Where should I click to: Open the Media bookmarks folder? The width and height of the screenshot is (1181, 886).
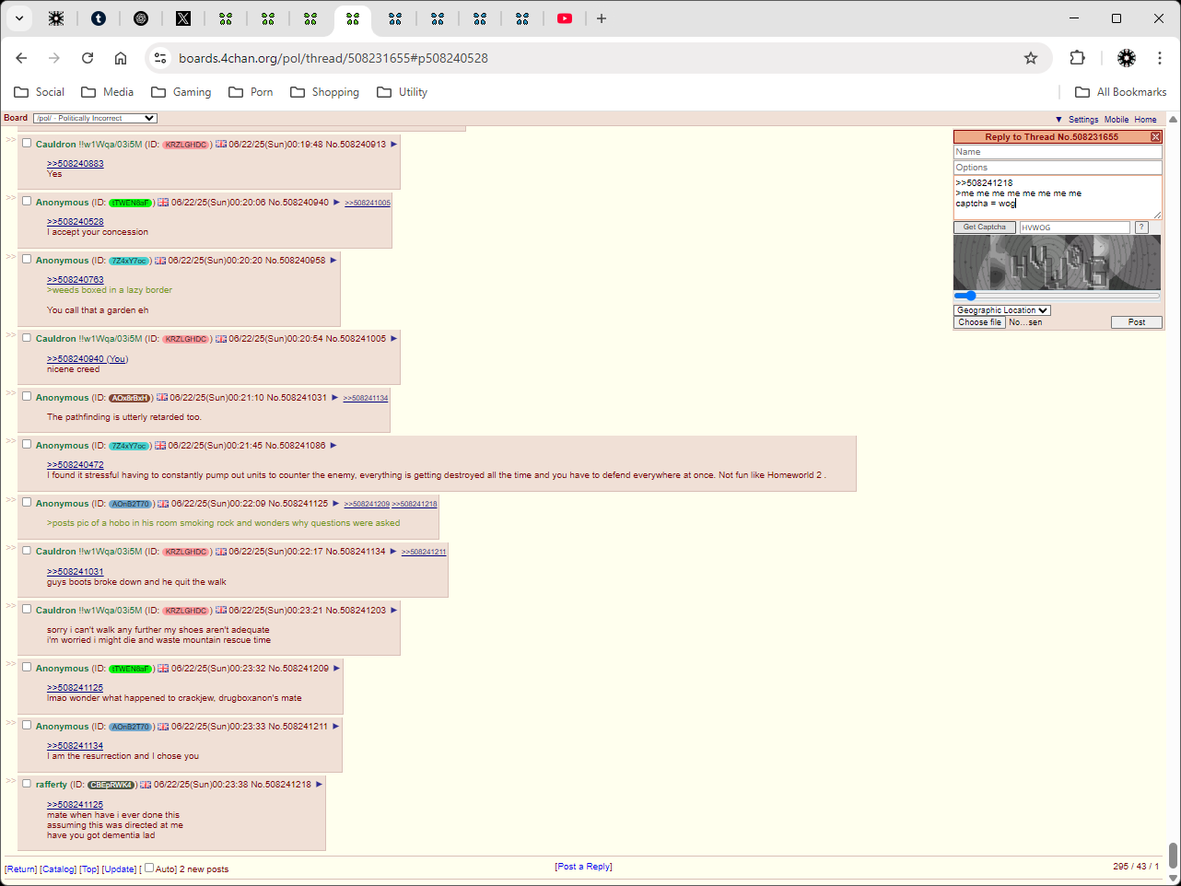(x=107, y=92)
